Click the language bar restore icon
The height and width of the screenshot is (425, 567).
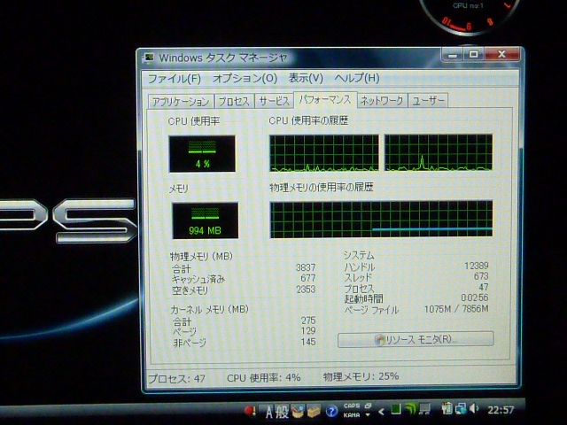pos(369,406)
